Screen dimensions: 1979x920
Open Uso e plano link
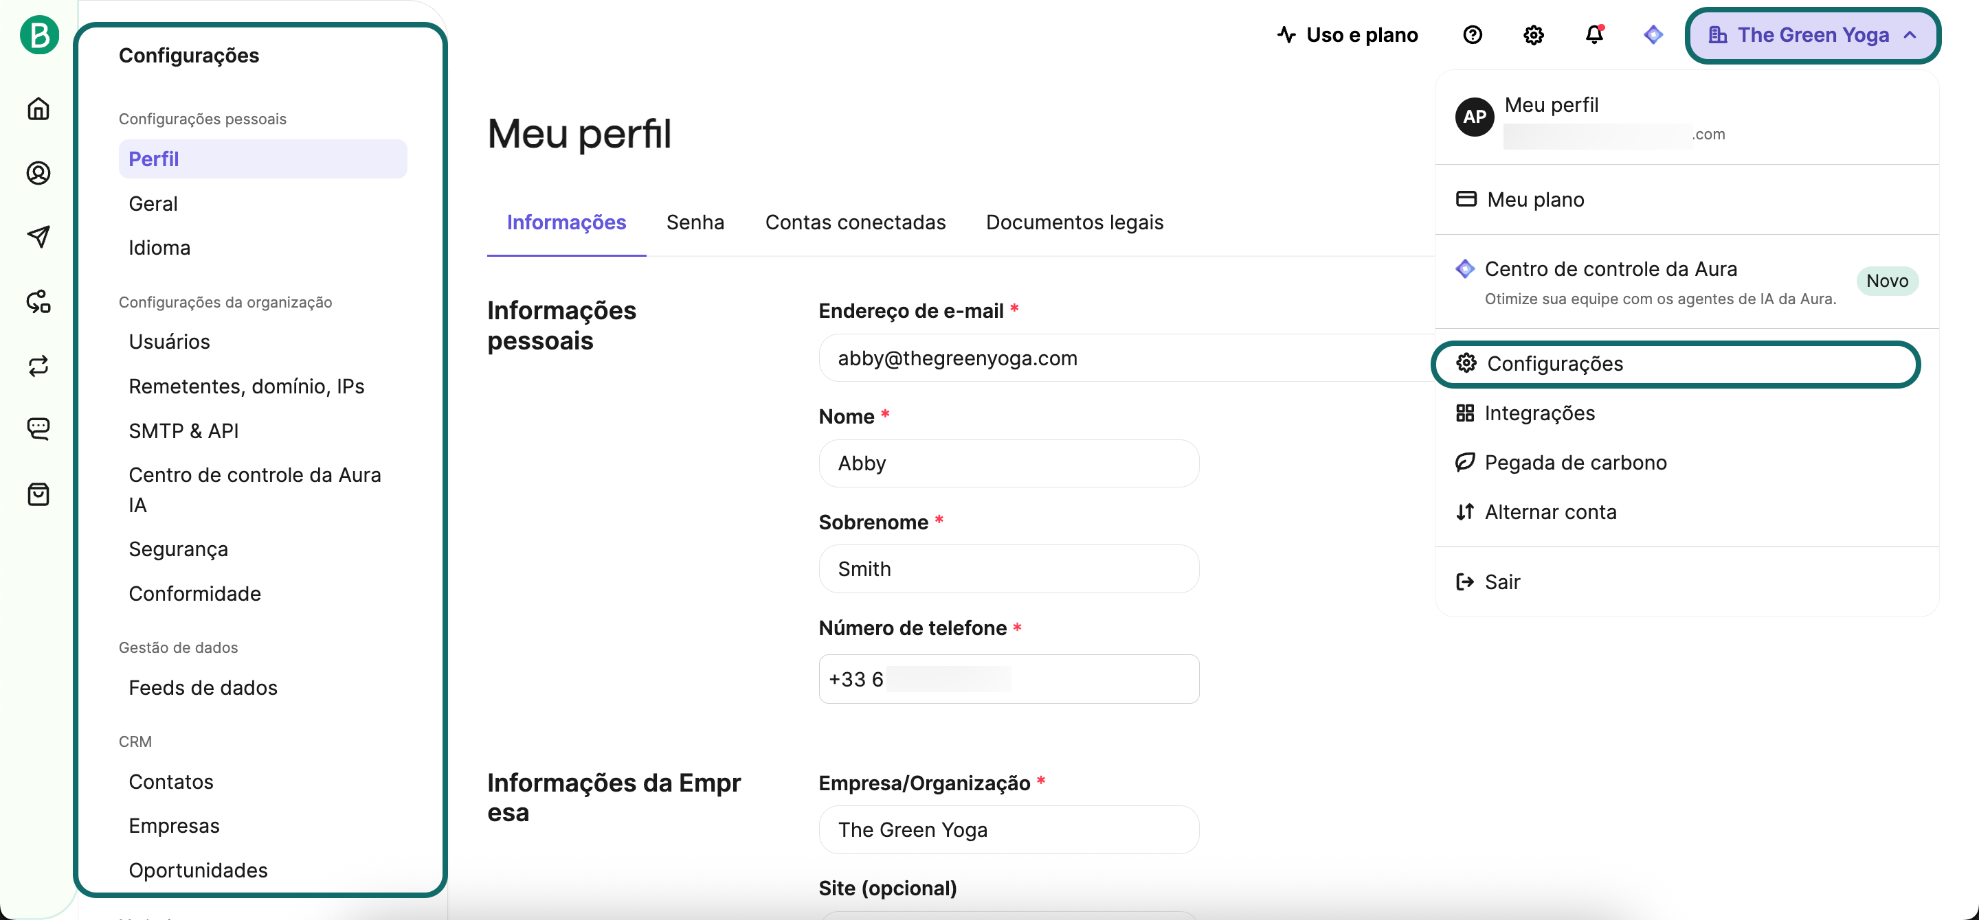pos(1348,35)
